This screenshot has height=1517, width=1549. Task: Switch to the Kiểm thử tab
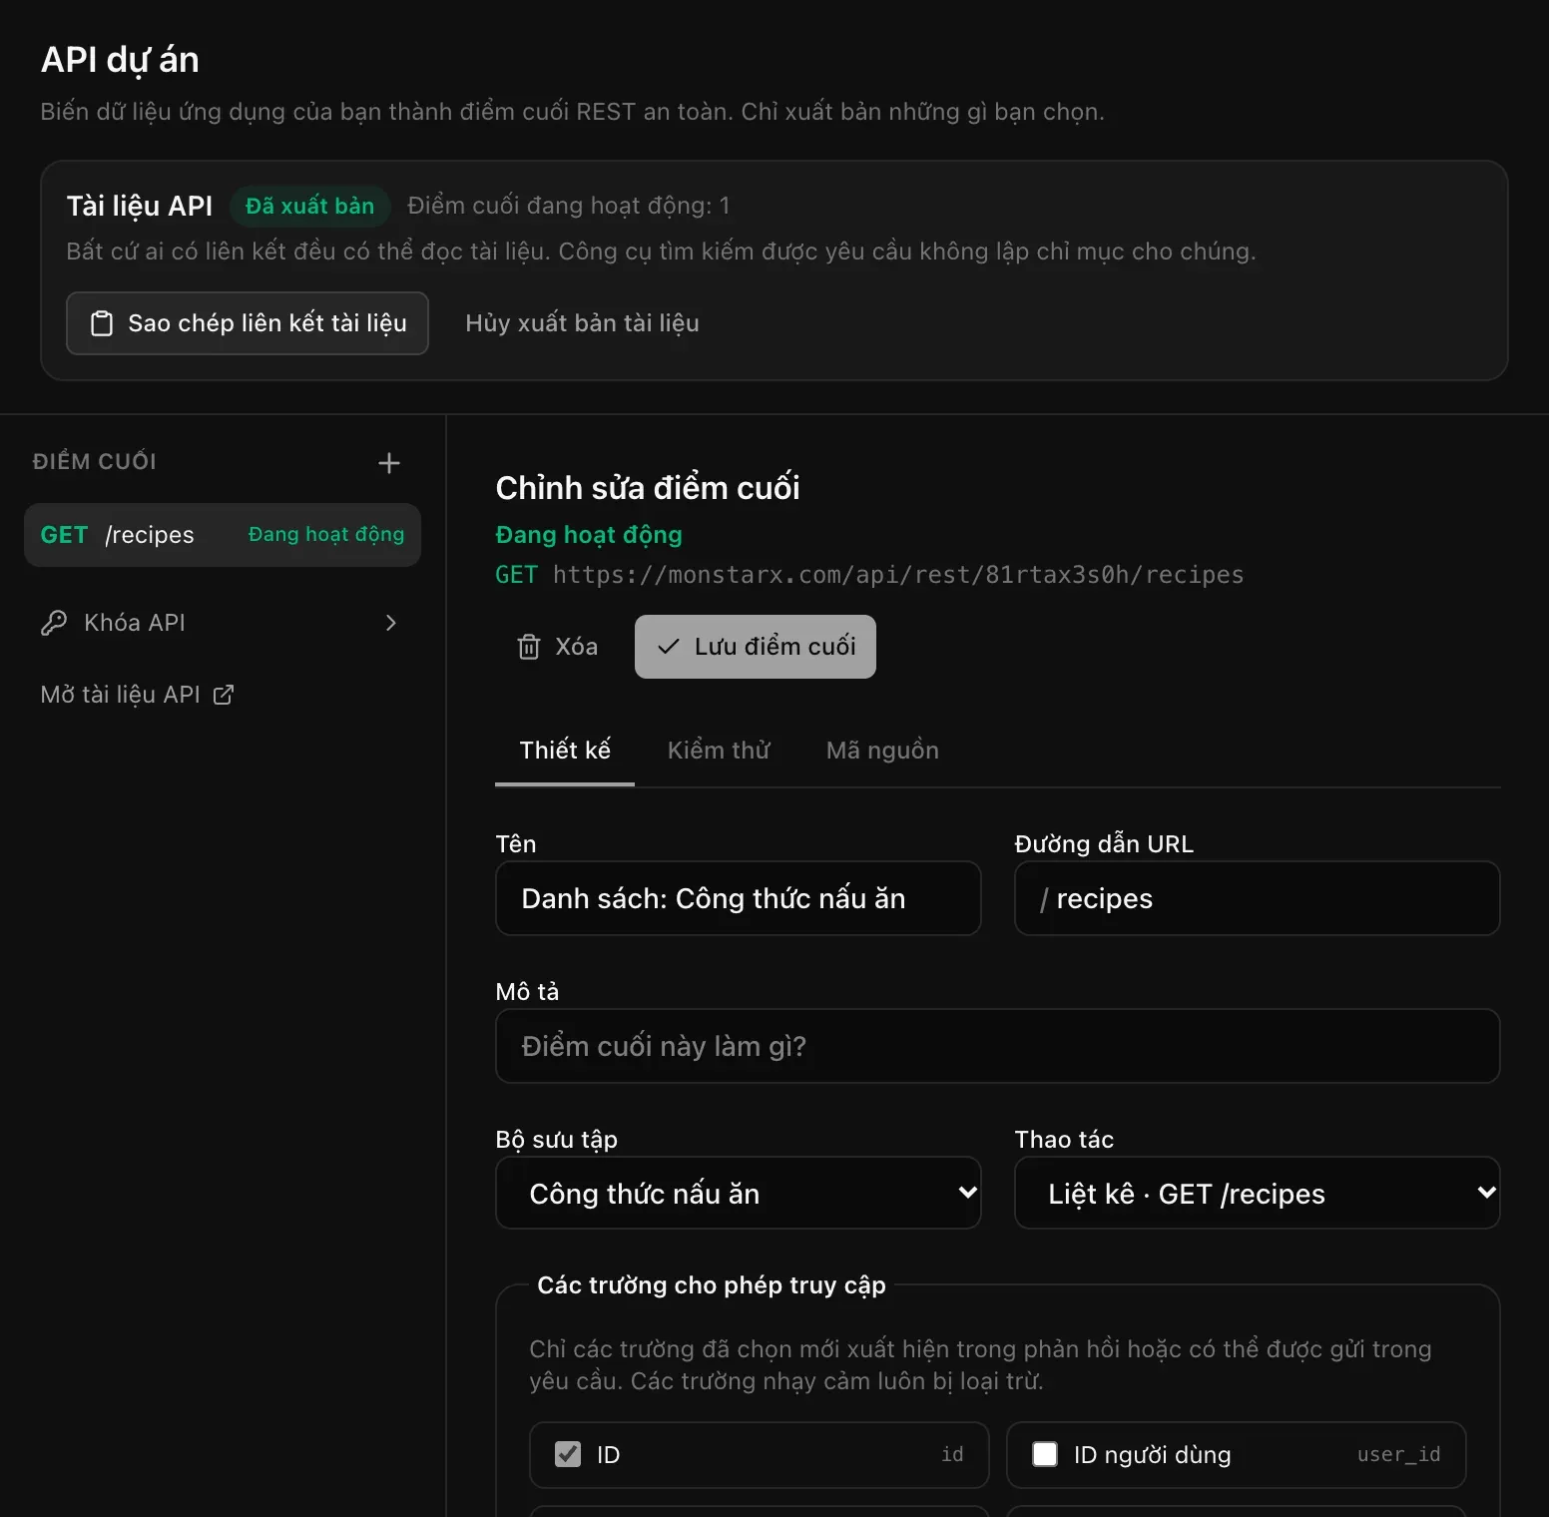coord(719,751)
